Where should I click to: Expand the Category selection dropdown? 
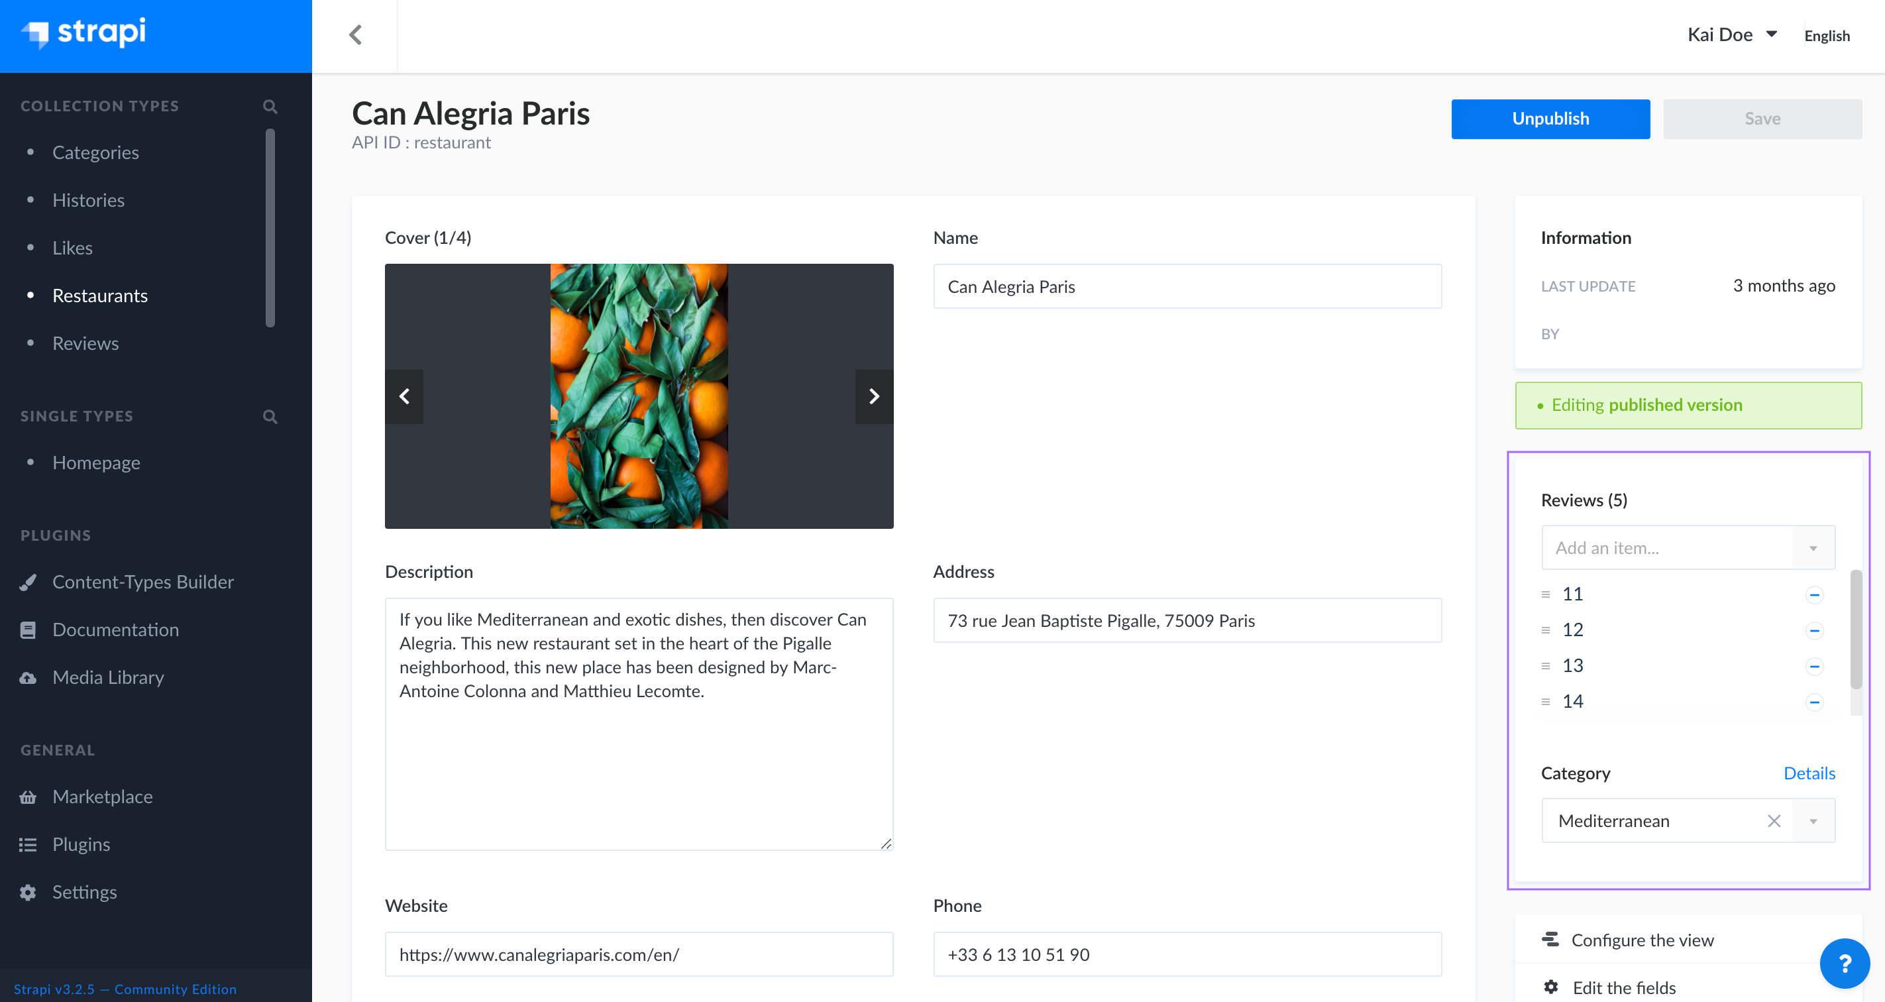(1813, 820)
